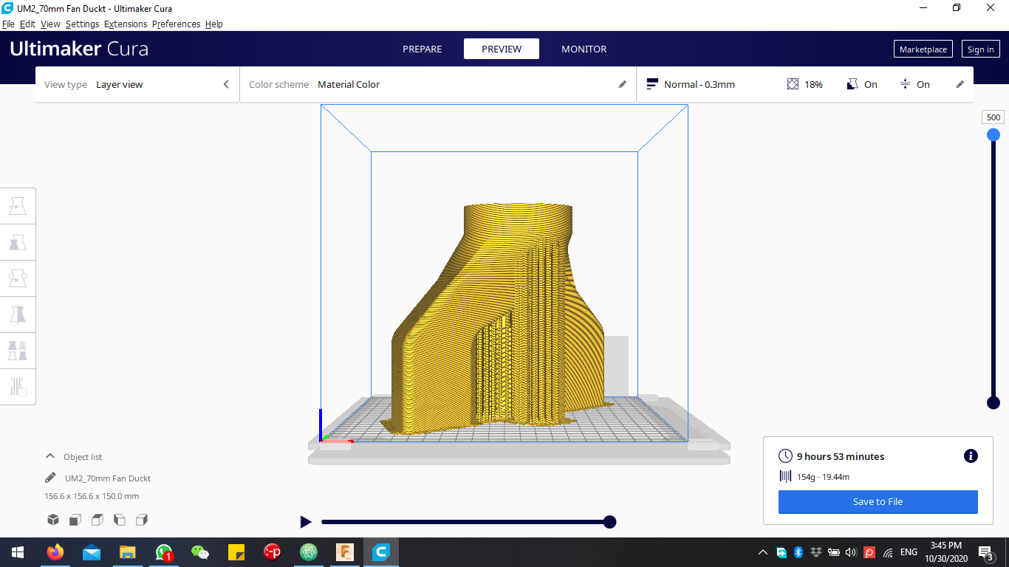This screenshot has width=1009, height=567.
Task: Select the Rotate tool in left toolbar
Action: tap(18, 278)
